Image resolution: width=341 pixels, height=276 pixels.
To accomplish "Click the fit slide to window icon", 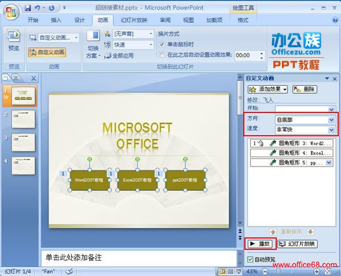I will [327, 271].
